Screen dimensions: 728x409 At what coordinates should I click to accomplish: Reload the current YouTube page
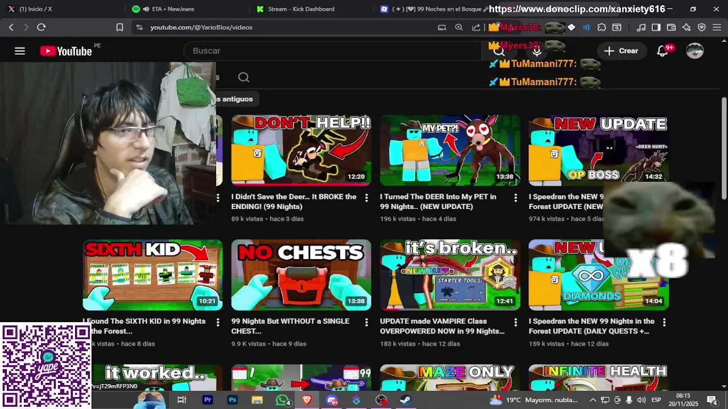41,27
